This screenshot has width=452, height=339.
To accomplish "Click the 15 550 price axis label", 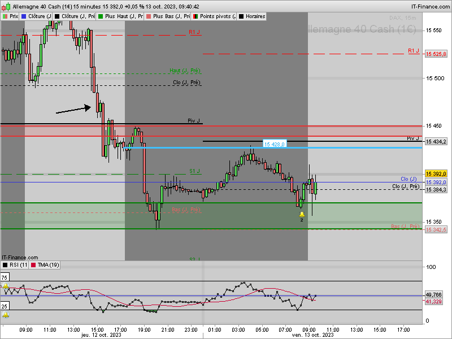I will point(433,31).
